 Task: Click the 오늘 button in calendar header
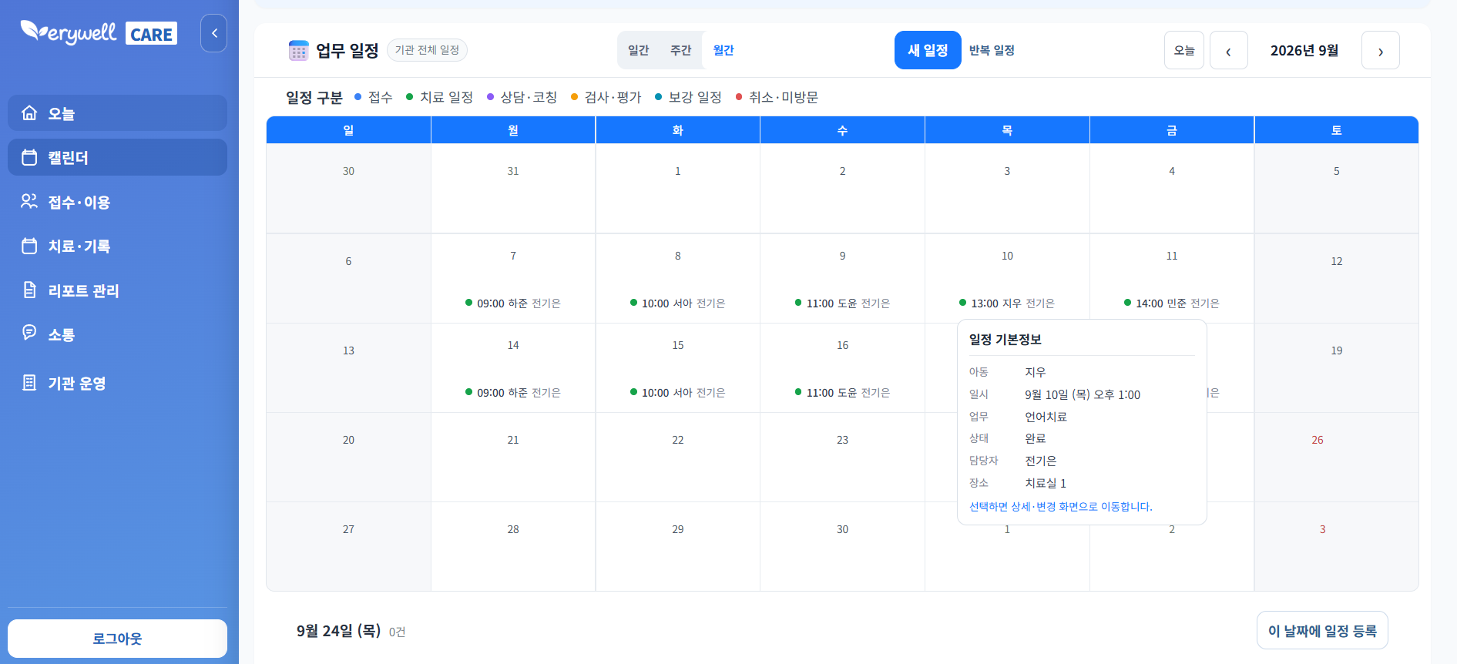[x=1183, y=50]
